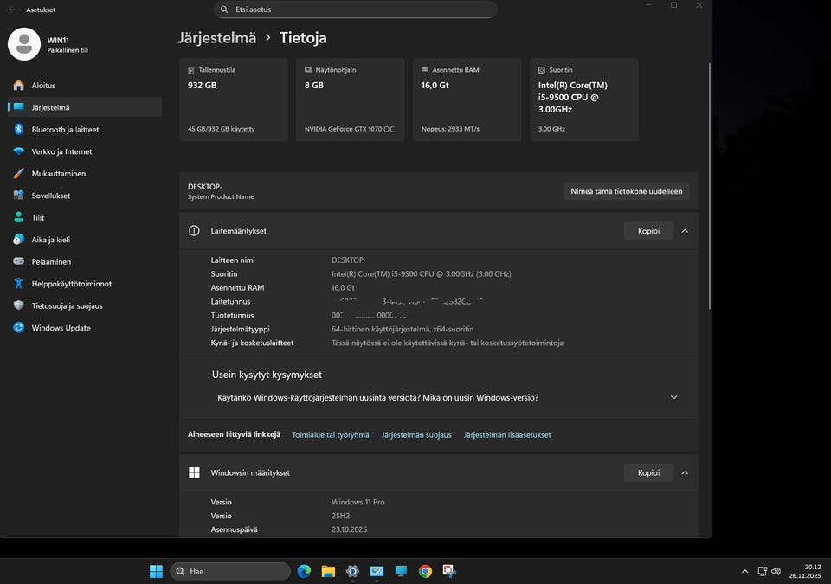Navigate to Järjestelmä in the breadcrumb

(x=217, y=38)
